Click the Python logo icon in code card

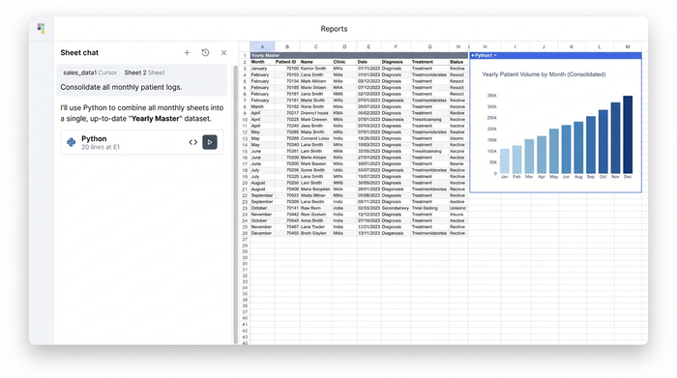(72, 142)
